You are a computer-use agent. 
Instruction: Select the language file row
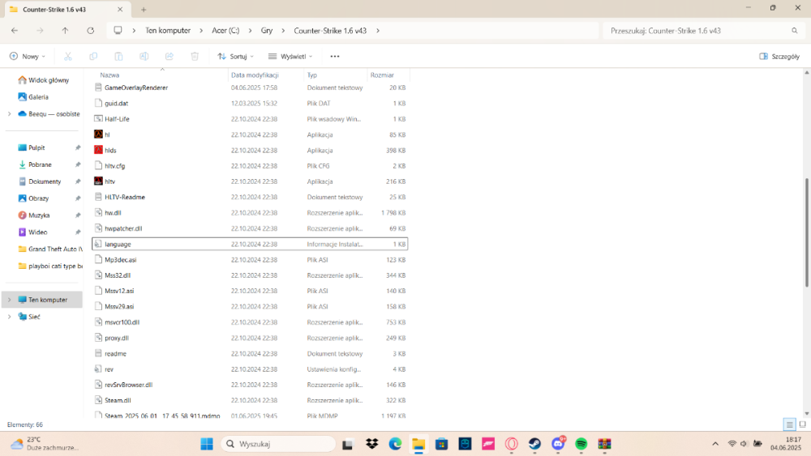(250, 244)
